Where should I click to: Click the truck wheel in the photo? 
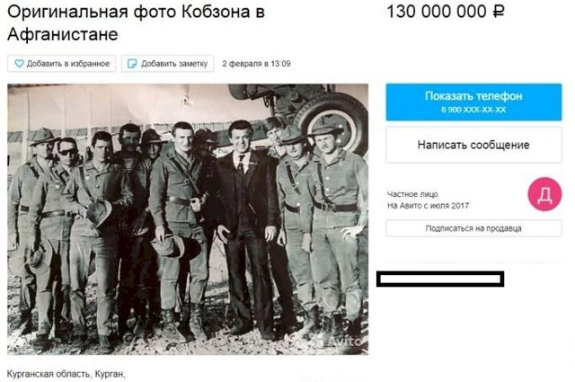(333, 123)
